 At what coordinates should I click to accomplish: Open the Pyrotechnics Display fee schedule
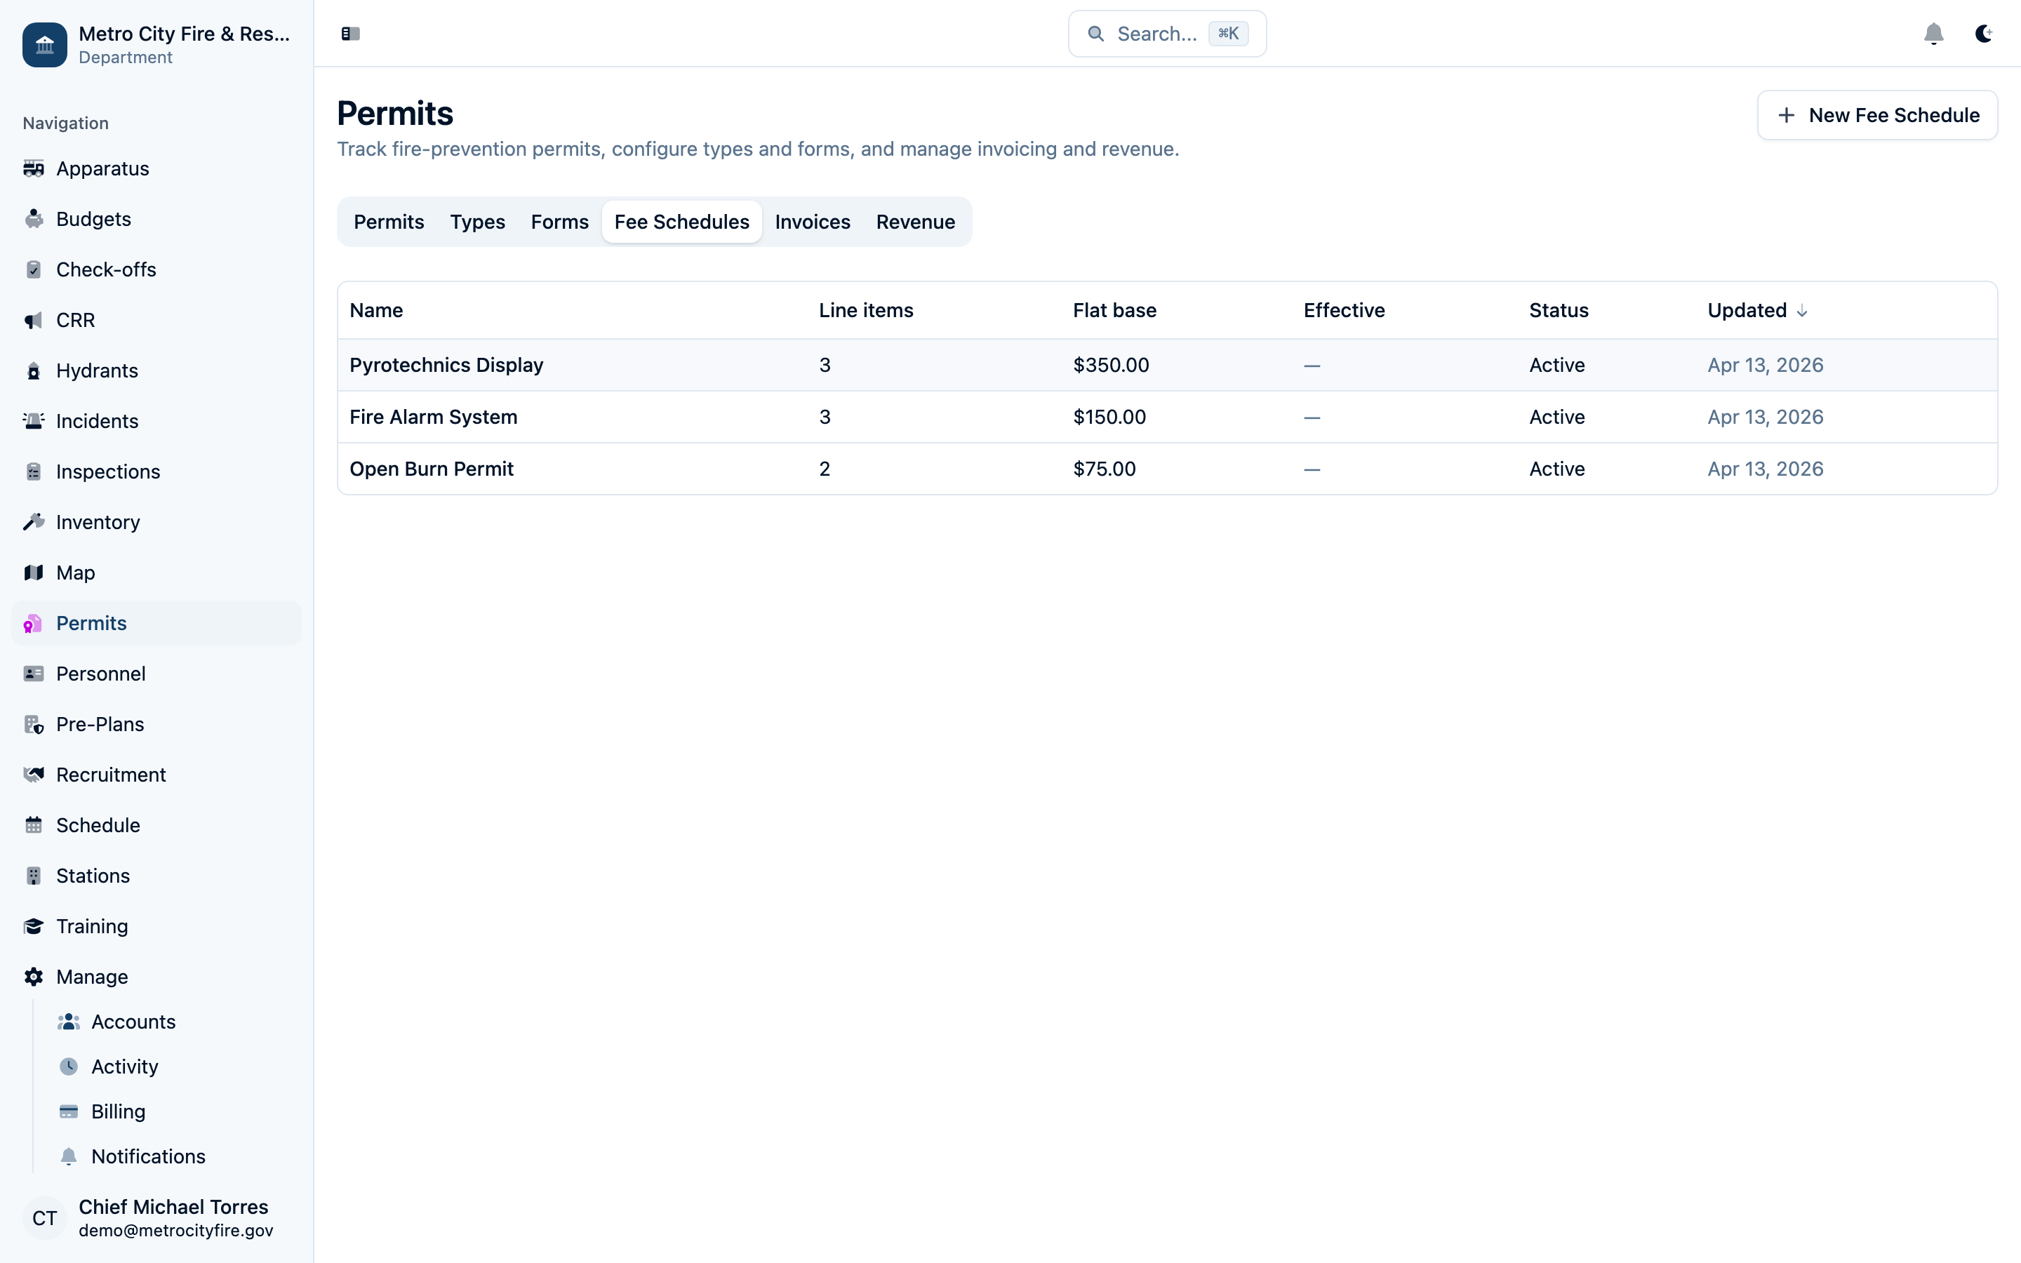[446, 364]
